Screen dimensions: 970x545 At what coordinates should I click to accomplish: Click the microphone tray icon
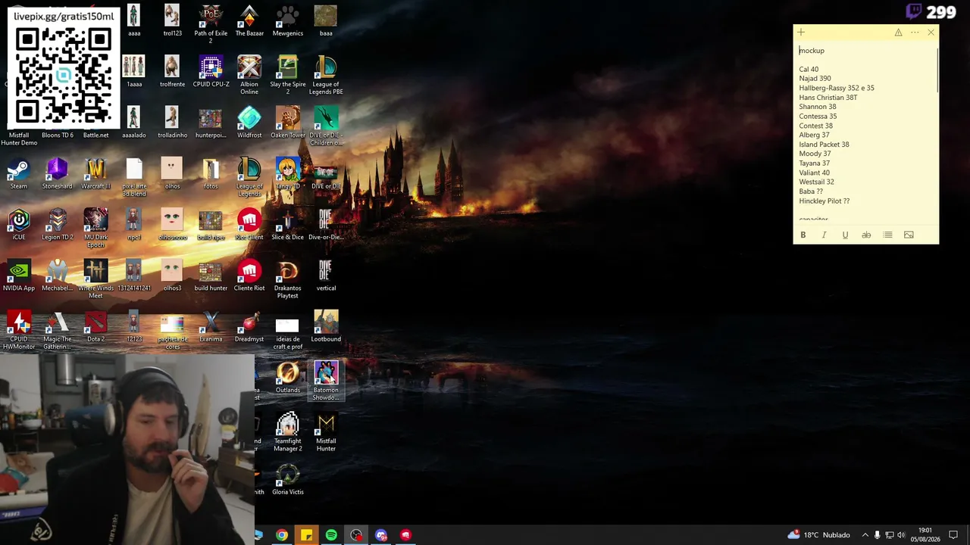pos(878,535)
